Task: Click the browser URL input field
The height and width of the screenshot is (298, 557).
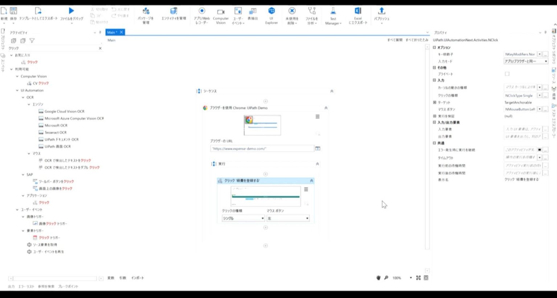Action: (261, 148)
